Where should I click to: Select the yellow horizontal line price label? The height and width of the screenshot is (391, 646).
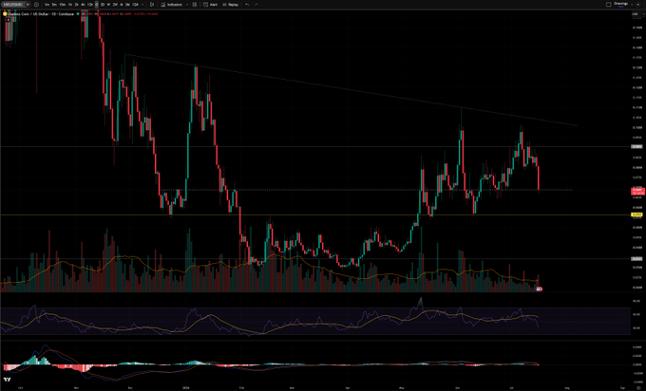pyautogui.click(x=636, y=214)
